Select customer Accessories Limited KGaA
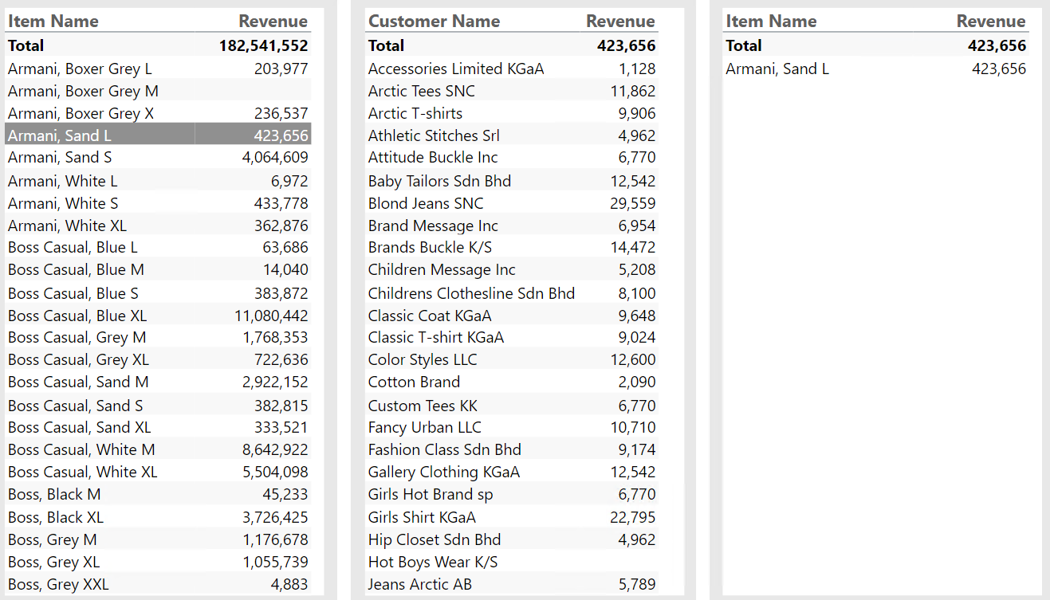The height and width of the screenshot is (600, 1050). [x=456, y=69]
